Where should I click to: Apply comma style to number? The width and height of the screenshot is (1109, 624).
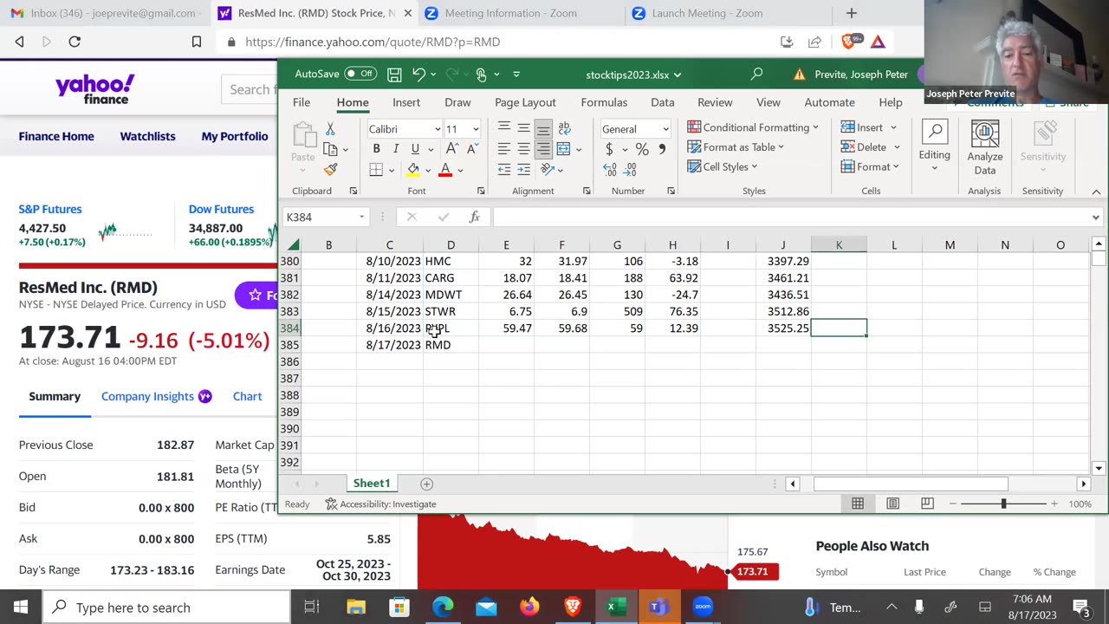(662, 149)
